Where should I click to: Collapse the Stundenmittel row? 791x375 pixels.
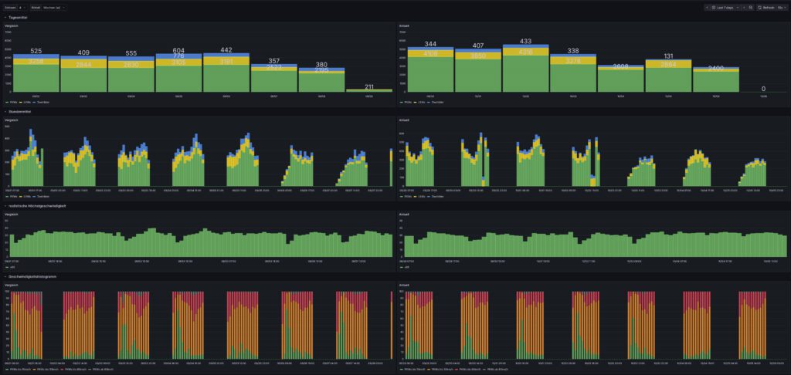5,111
